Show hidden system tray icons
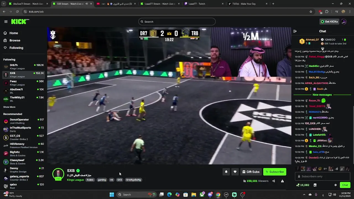 click(x=304, y=195)
